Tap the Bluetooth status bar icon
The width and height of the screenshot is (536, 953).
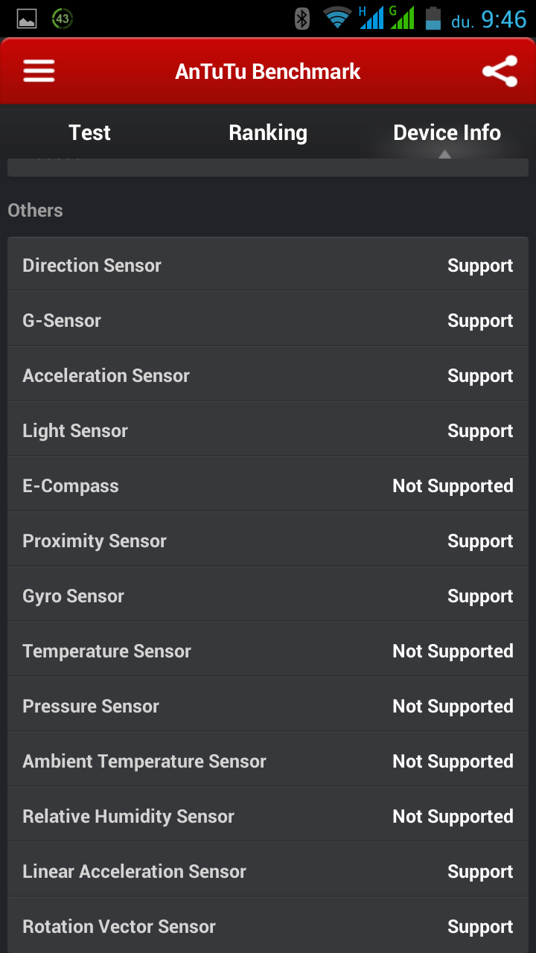pos(301,19)
